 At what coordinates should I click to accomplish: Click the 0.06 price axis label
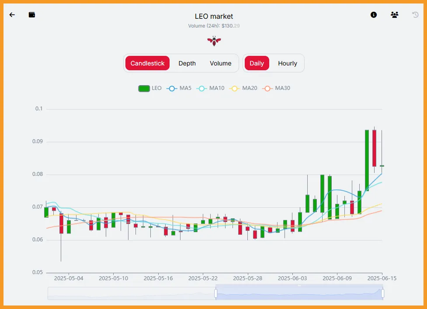click(38, 240)
